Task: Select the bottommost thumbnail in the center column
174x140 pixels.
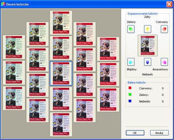Action: tap(61, 124)
